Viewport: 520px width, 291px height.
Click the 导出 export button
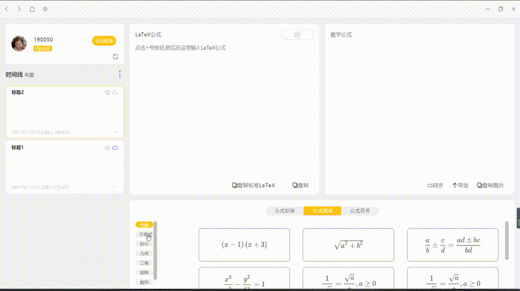coord(460,186)
